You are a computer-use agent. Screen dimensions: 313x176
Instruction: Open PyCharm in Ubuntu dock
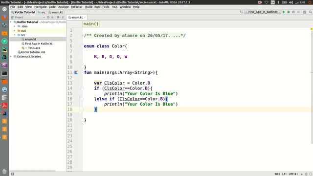pos(4,49)
